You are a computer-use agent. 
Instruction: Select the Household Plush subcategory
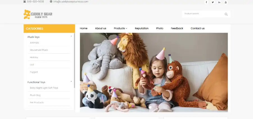(x=39, y=50)
